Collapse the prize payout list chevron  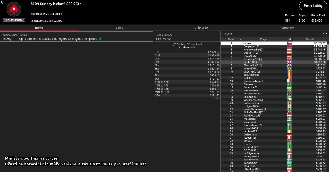point(216,99)
